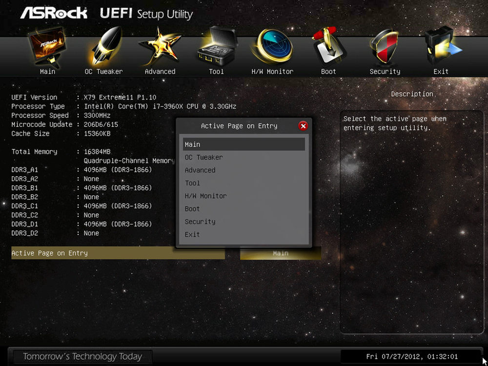Open the Boot switch icon
488x366 pixels.
(x=328, y=47)
